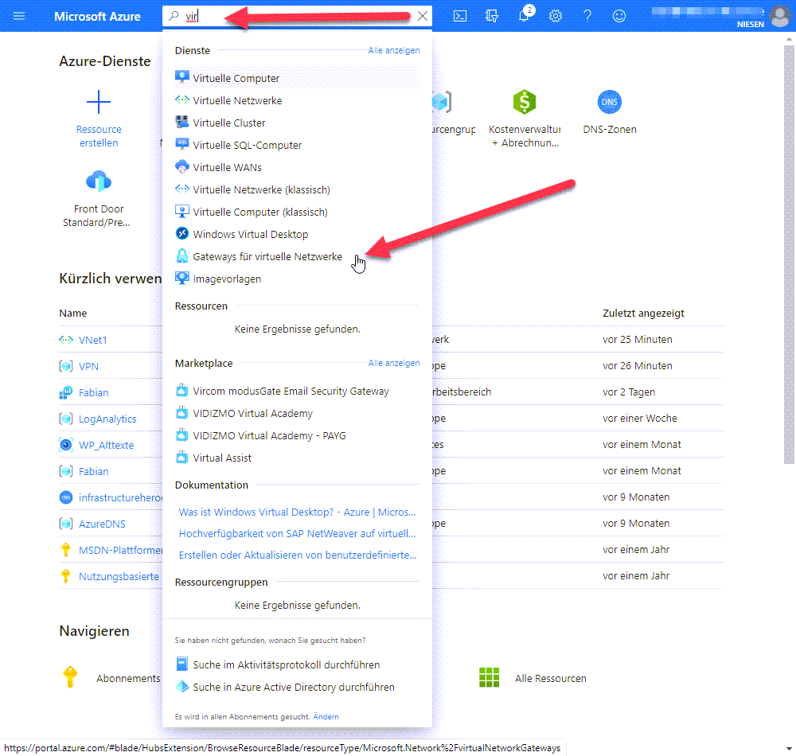Click the Alle Ressourcen grid icon
Image resolution: width=796 pixels, height=756 pixels.
[x=489, y=677]
